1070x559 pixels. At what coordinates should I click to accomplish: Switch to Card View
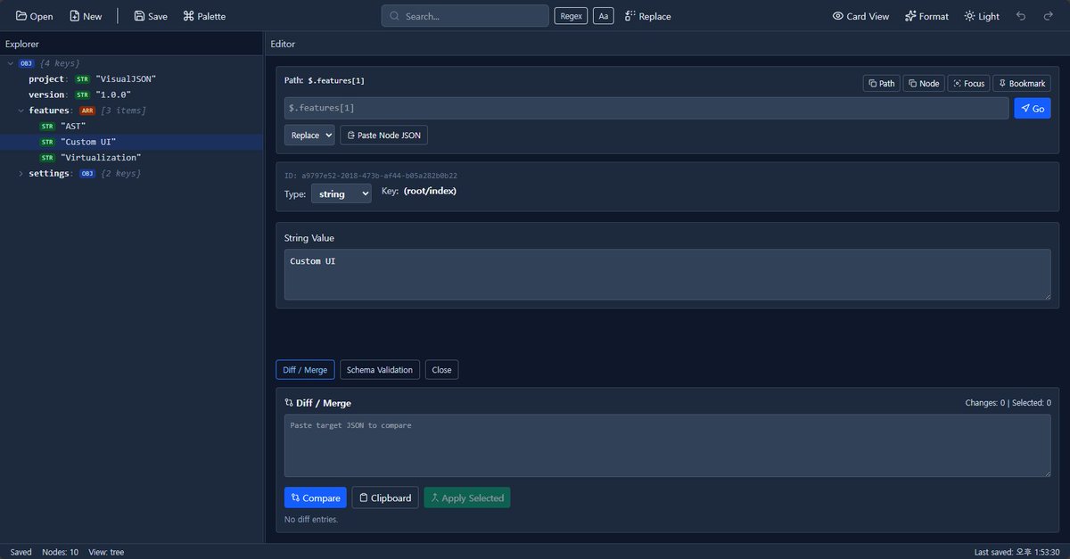860,16
